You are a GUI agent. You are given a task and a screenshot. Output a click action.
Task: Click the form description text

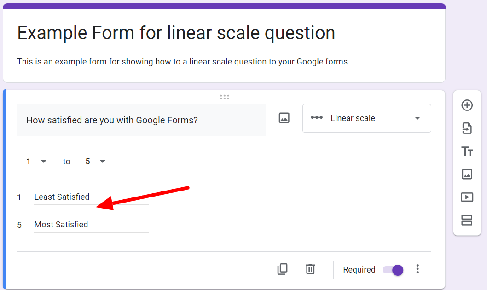[x=183, y=62]
